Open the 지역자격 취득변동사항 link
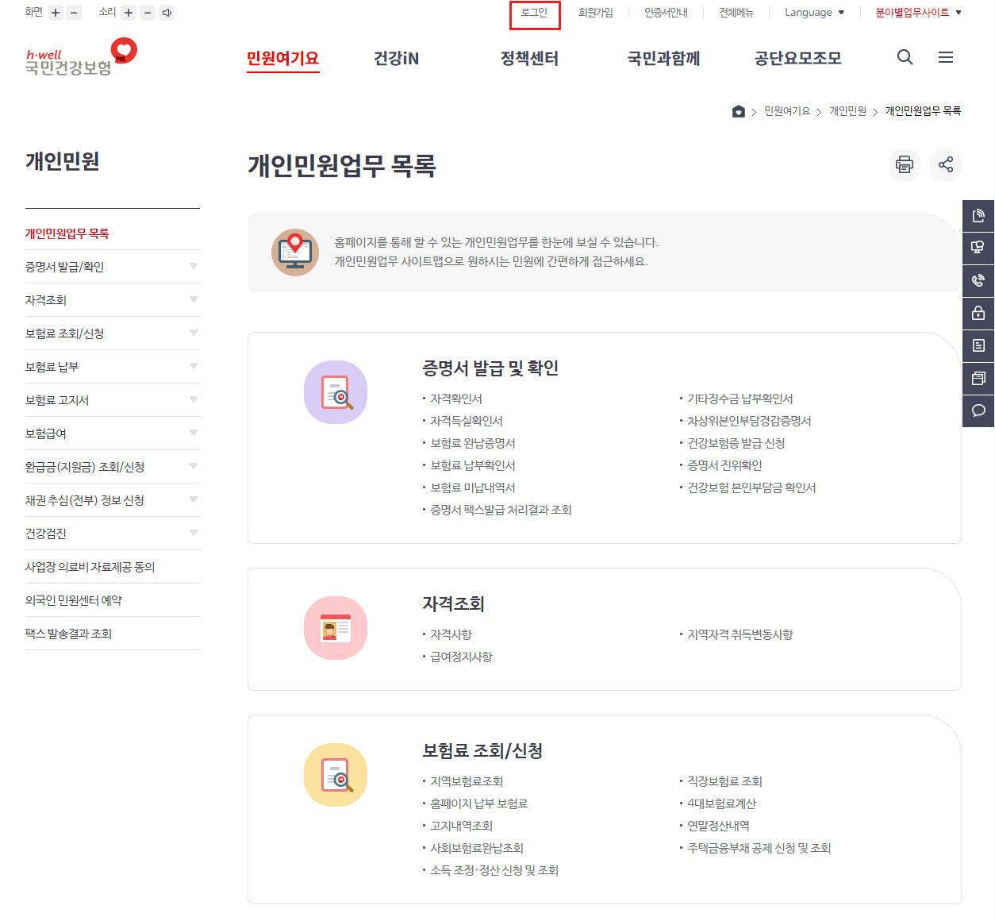Image resolution: width=995 pixels, height=921 pixels. pos(740,634)
